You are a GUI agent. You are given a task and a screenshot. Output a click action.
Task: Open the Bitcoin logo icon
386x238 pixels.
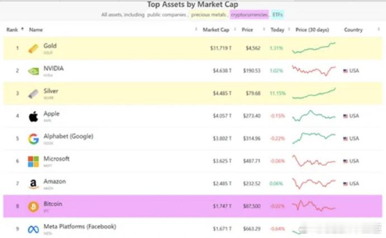click(34, 206)
